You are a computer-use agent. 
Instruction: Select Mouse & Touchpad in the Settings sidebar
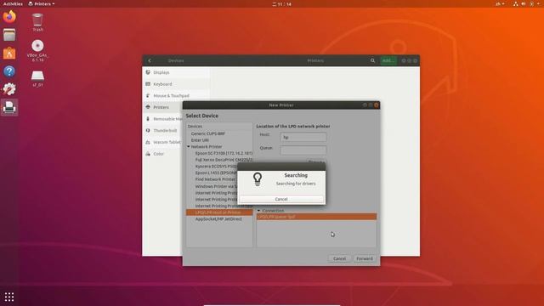176,95
